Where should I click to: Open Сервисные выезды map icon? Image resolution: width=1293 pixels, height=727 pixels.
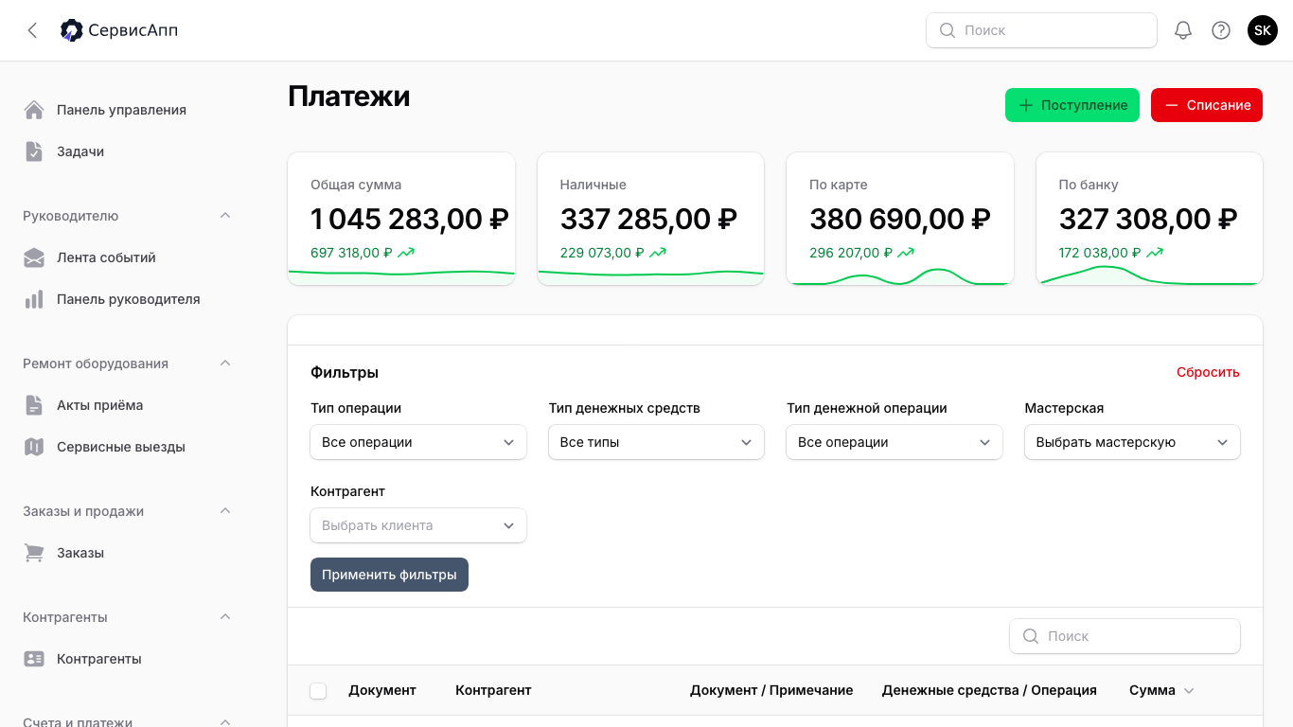pyautogui.click(x=34, y=446)
